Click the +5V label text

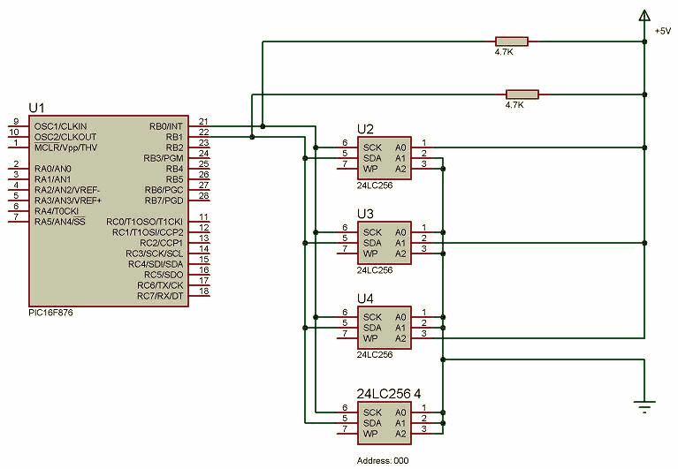pos(662,31)
